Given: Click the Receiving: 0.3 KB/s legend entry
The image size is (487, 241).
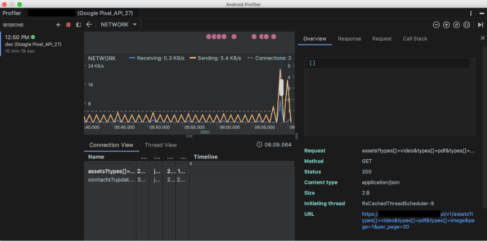Looking at the screenshot, I should [157, 58].
